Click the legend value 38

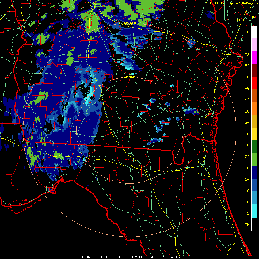point(247,111)
